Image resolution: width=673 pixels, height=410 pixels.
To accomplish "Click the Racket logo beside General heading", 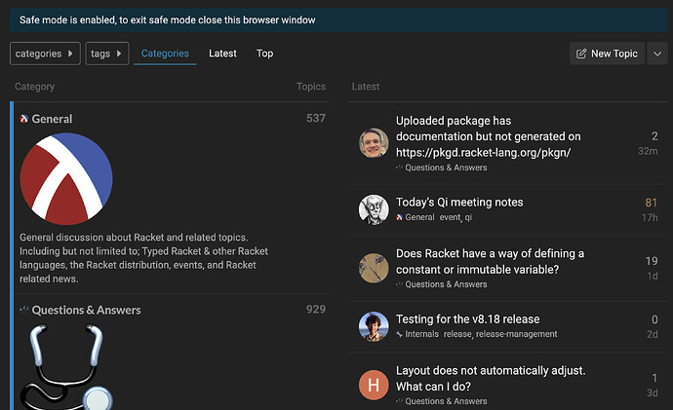I will coord(24,119).
